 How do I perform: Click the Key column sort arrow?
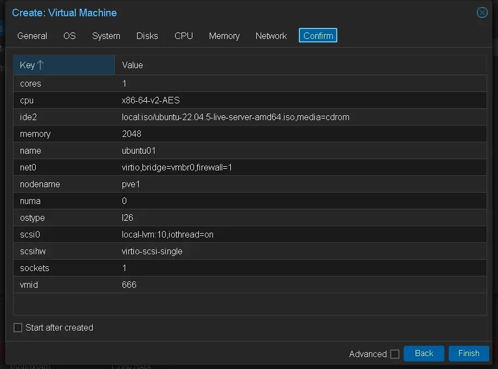click(x=41, y=65)
